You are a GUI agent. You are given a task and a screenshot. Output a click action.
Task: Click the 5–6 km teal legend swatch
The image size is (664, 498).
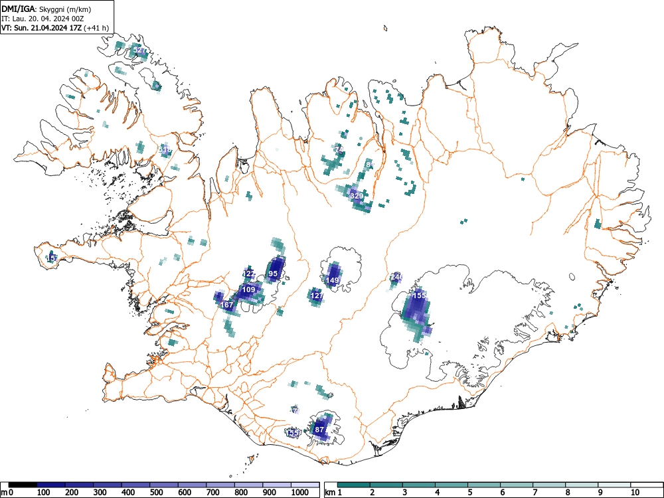tap(484, 485)
